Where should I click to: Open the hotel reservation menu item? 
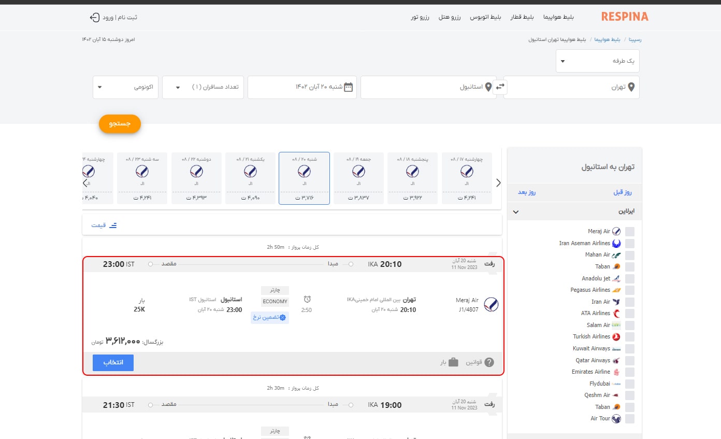click(450, 17)
